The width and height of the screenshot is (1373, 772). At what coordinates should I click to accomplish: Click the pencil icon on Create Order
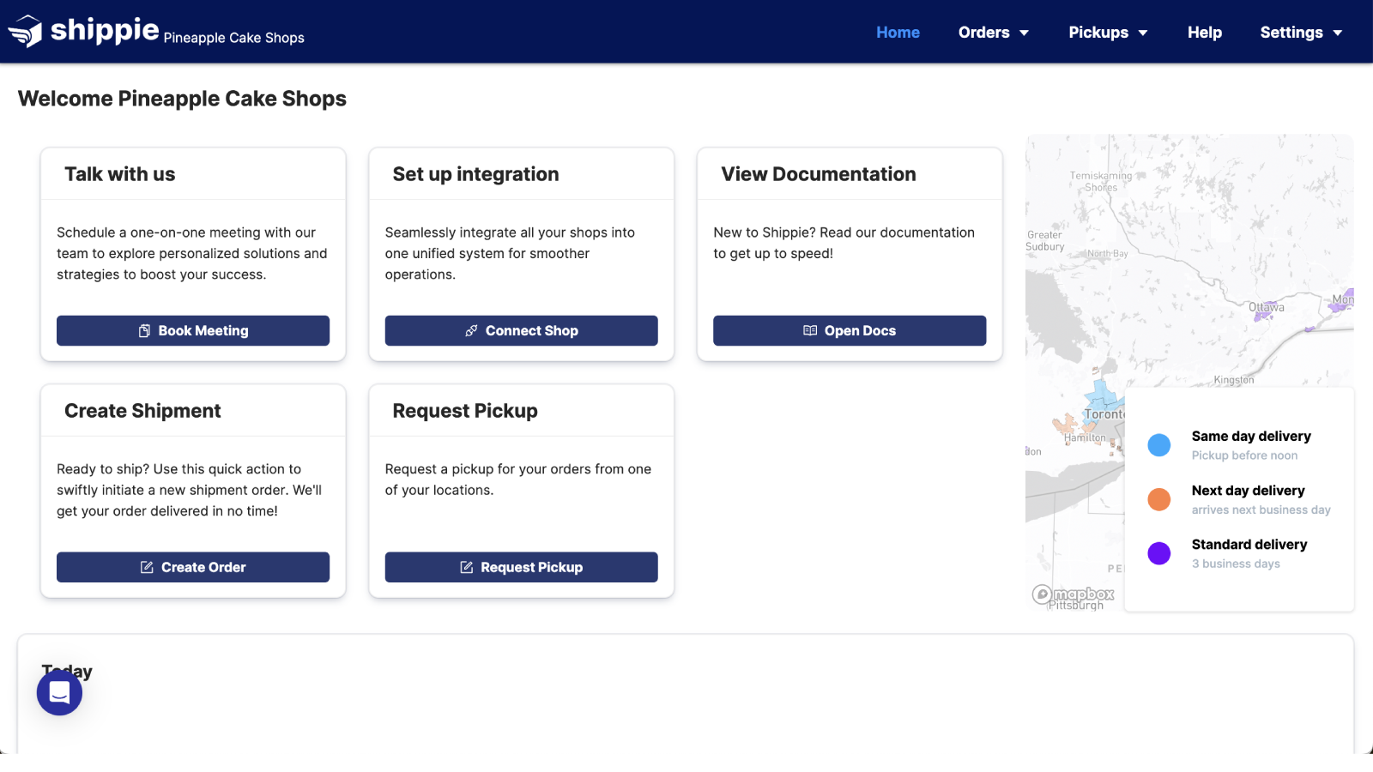147,567
